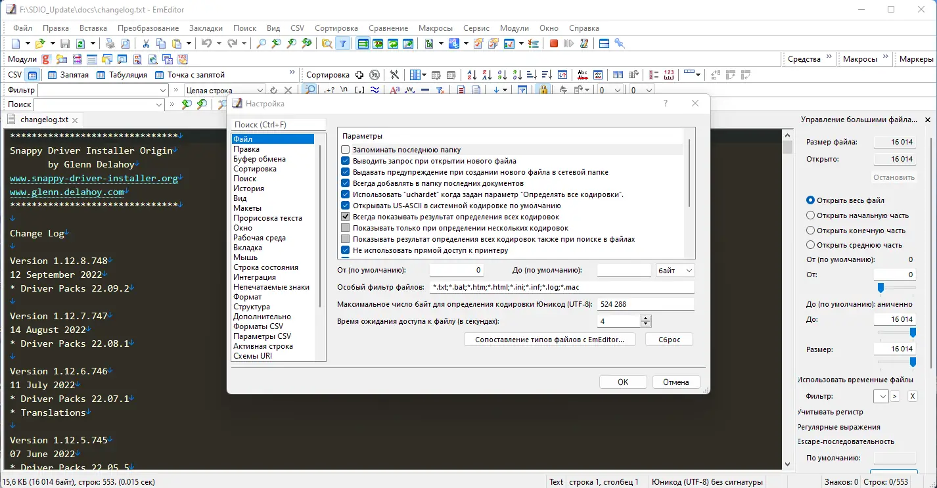Image resolution: width=937 pixels, height=488 pixels.
Task: Click the Sort A to Z icon
Action: (472, 75)
